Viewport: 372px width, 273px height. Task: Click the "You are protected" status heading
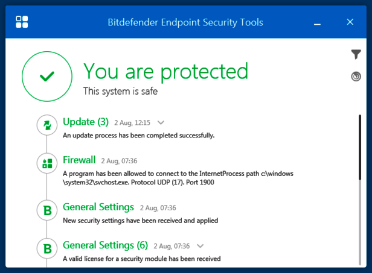pyautogui.click(x=165, y=71)
